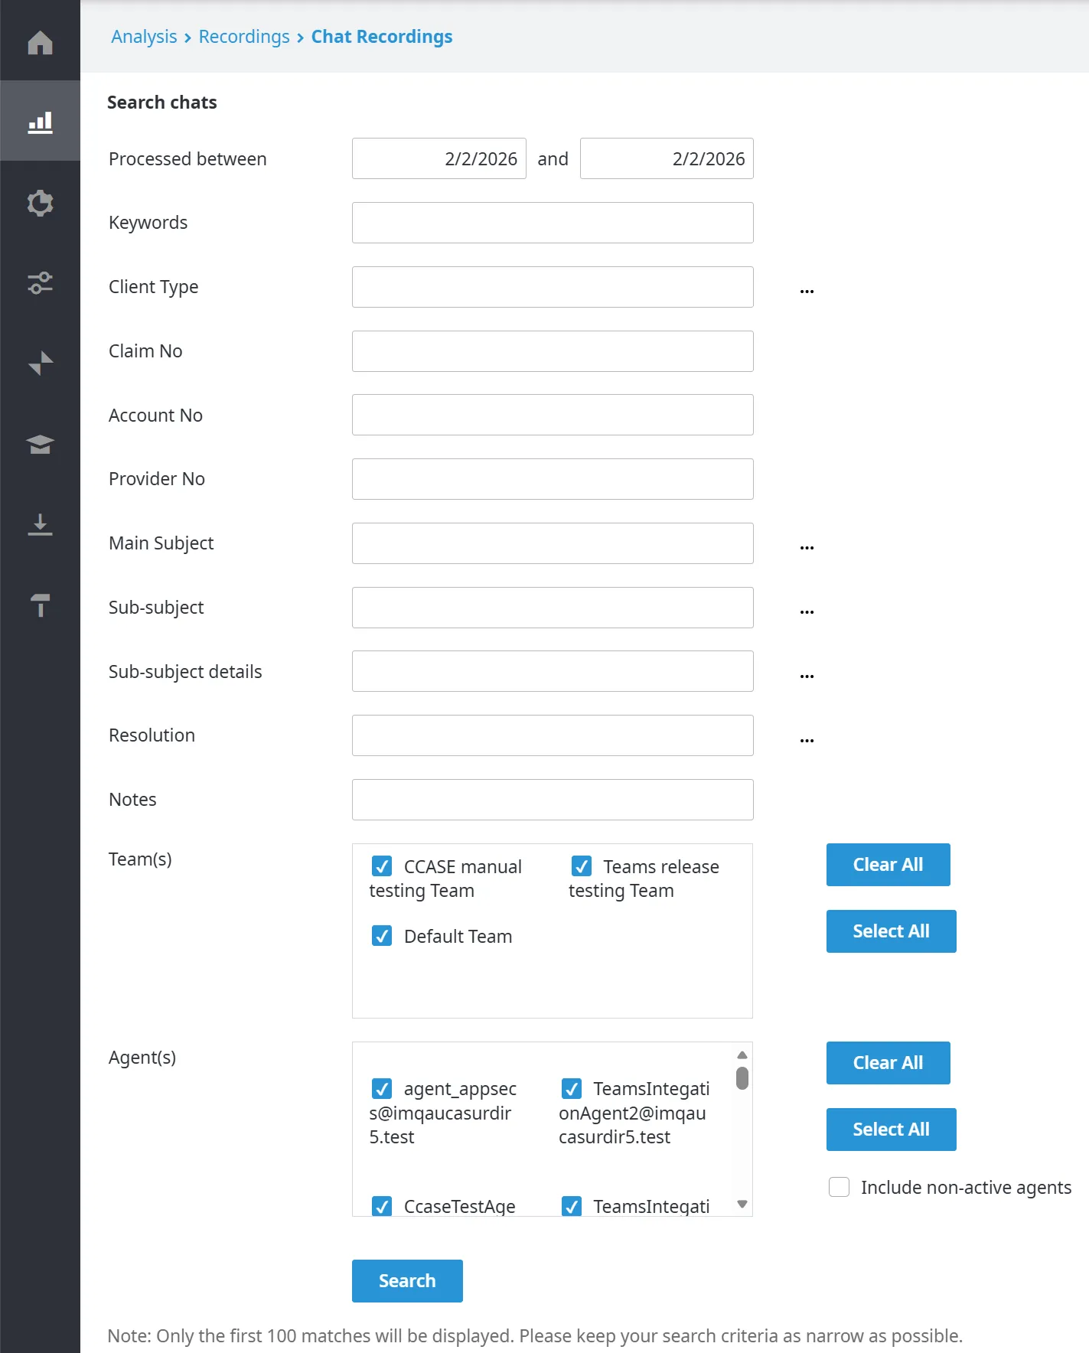Focus the Account No input field

point(553,415)
